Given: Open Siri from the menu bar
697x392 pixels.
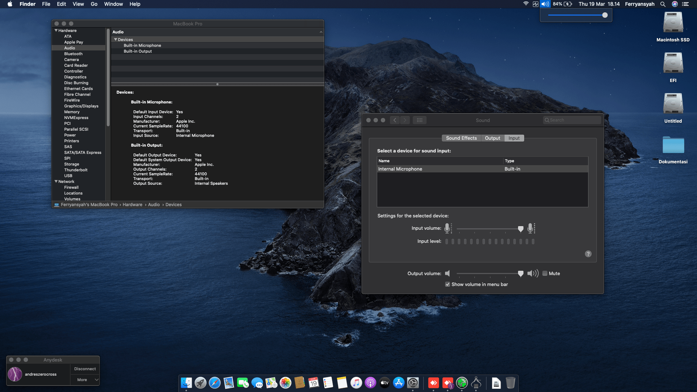Looking at the screenshot, I should pos(675,4).
